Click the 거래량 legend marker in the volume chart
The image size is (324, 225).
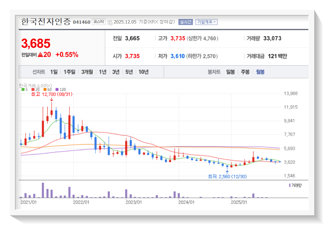click(x=290, y=185)
